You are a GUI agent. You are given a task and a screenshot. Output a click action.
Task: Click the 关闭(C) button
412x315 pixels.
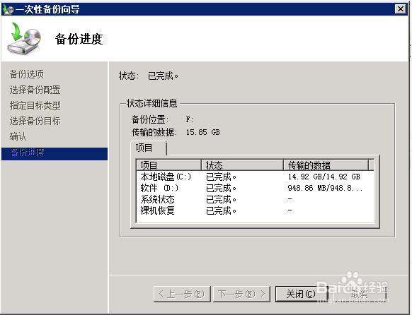(x=302, y=294)
